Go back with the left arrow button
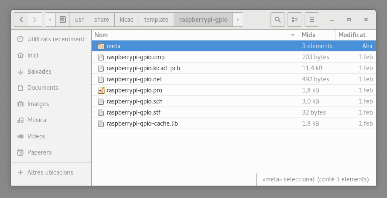This screenshot has width=387, height=198. [21, 20]
